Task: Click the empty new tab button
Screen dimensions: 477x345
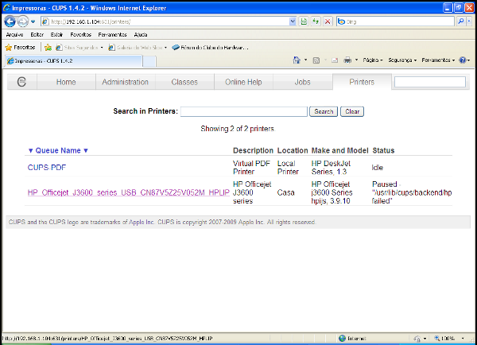Action: (x=149, y=61)
